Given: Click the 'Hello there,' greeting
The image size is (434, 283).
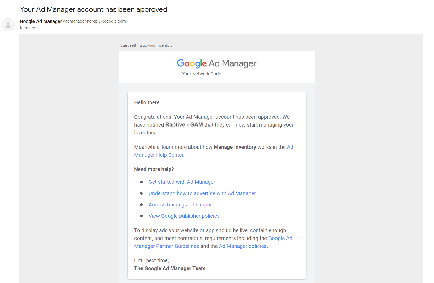Looking at the screenshot, I should point(147,102).
